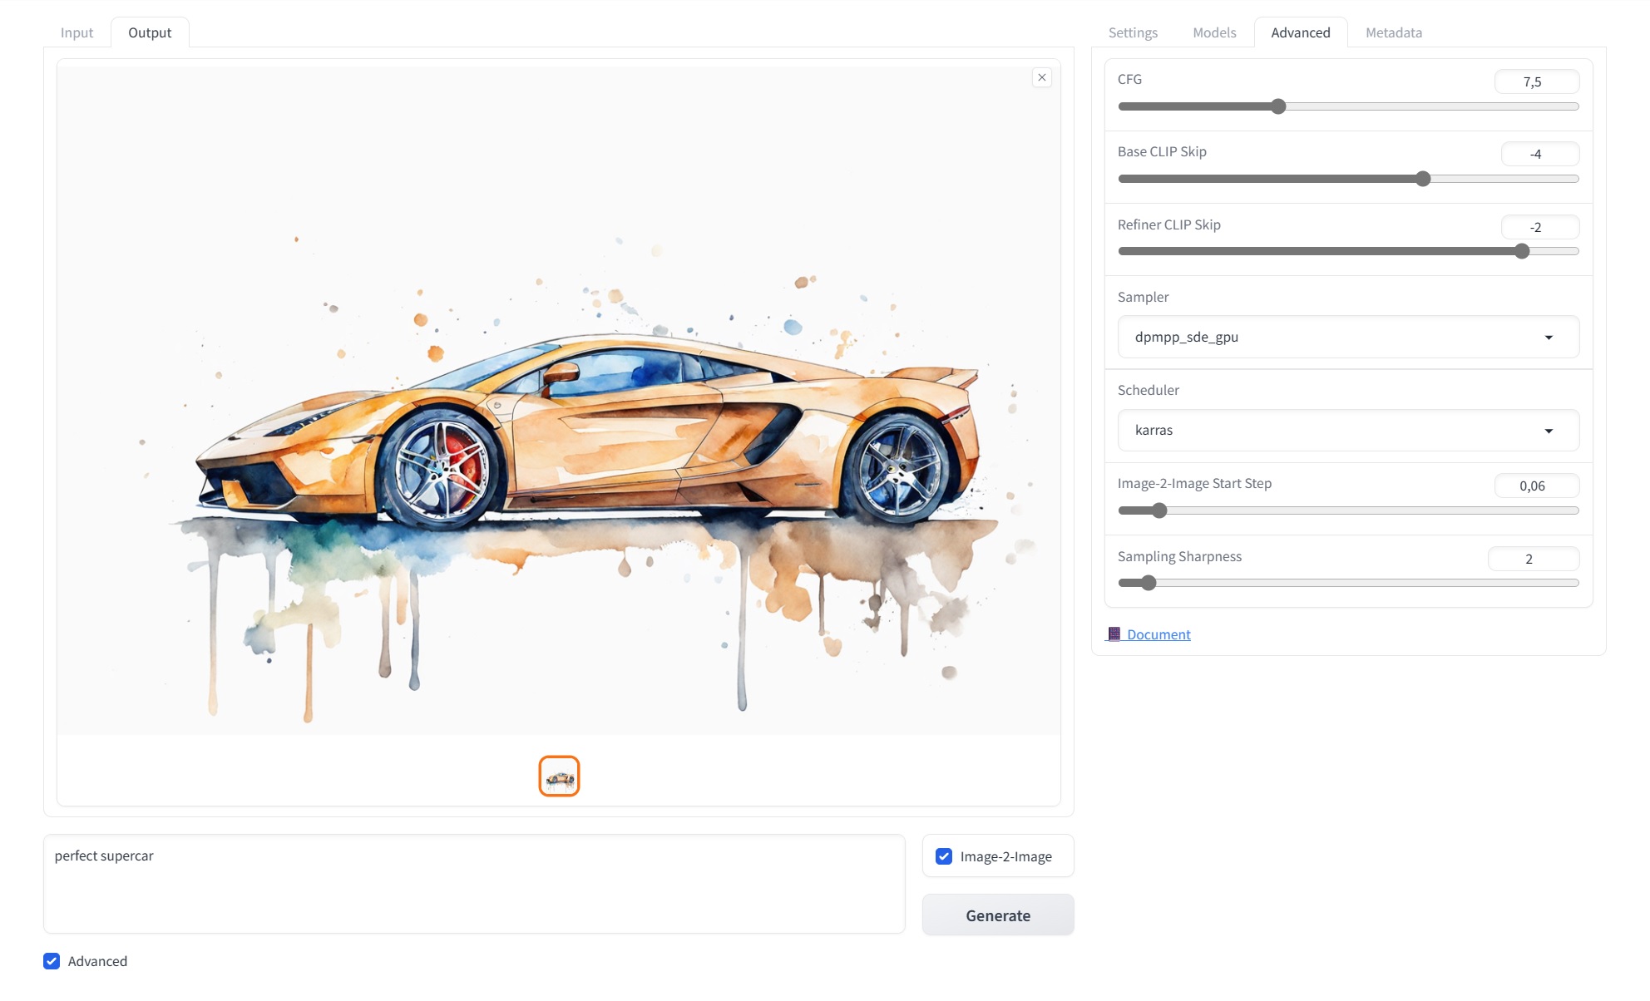Toggle the Image-2-Image checkbox
Image resolution: width=1650 pixels, height=1001 pixels.
pyautogui.click(x=944, y=856)
